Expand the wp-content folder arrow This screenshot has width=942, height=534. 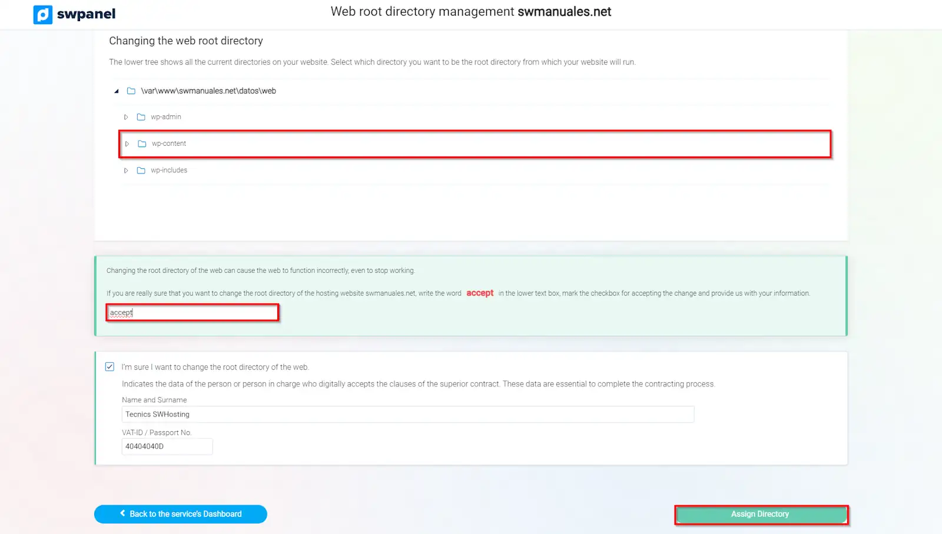pyautogui.click(x=127, y=144)
